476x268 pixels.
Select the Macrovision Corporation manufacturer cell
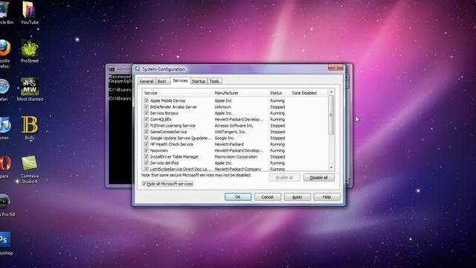click(236, 157)
